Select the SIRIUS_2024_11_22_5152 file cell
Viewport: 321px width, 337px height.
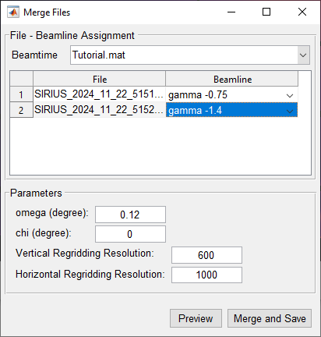pyautogui.click(x=99, y=110)
